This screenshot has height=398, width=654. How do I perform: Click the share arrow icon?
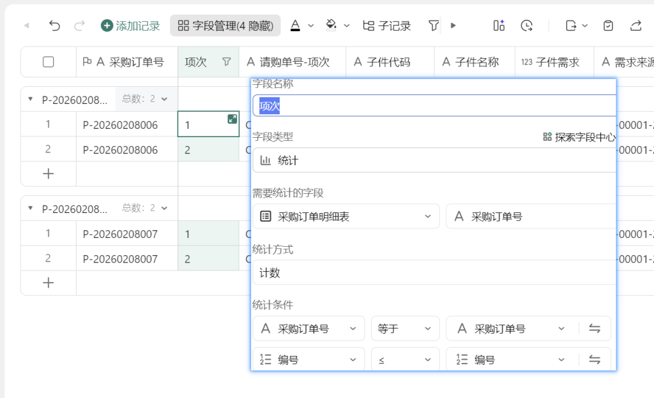[635, 26]
